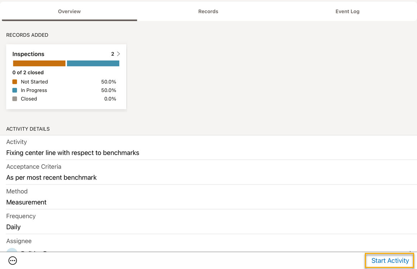Click the gray Closed legend square
Image resolution: width=417 pixels, height=269 pixels.
click(x=15, y=99)
